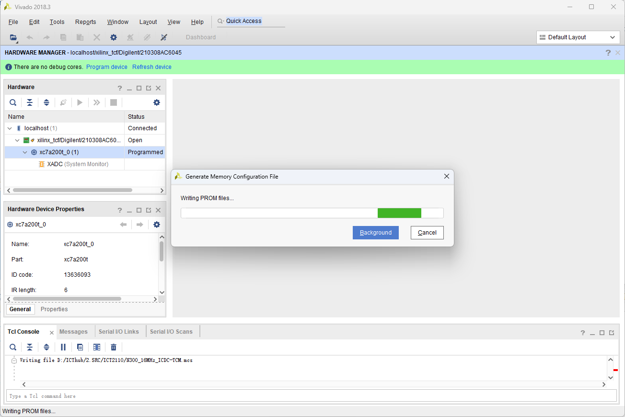Open Hardware panel help question mark
The image size is (625, 417).
(x=120, y=88)
